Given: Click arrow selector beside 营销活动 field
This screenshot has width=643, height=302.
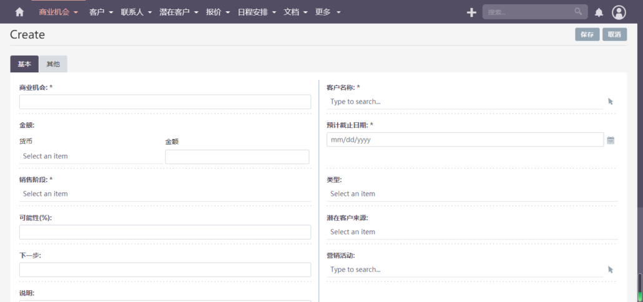Looking at the screenshot, I should (611, 270).
